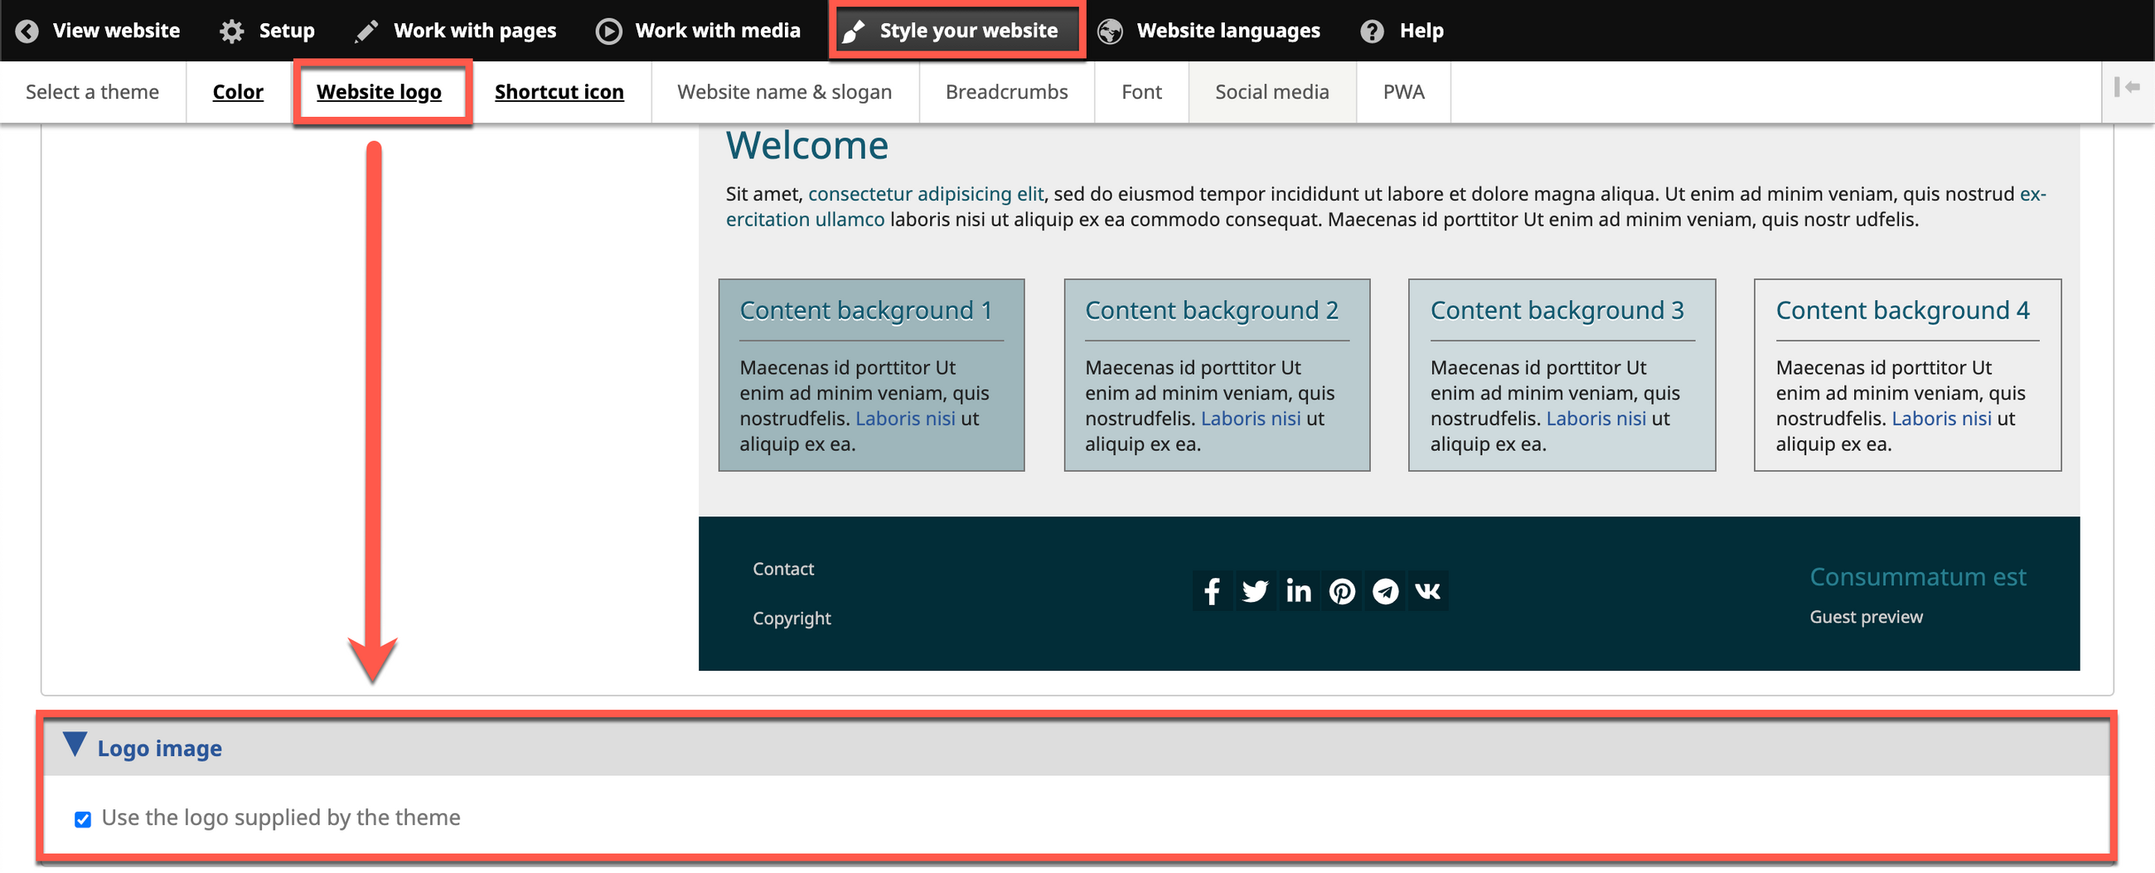The image size is (2155, 873).
Task: Open the Social media tab
Action: [1271, 92]
